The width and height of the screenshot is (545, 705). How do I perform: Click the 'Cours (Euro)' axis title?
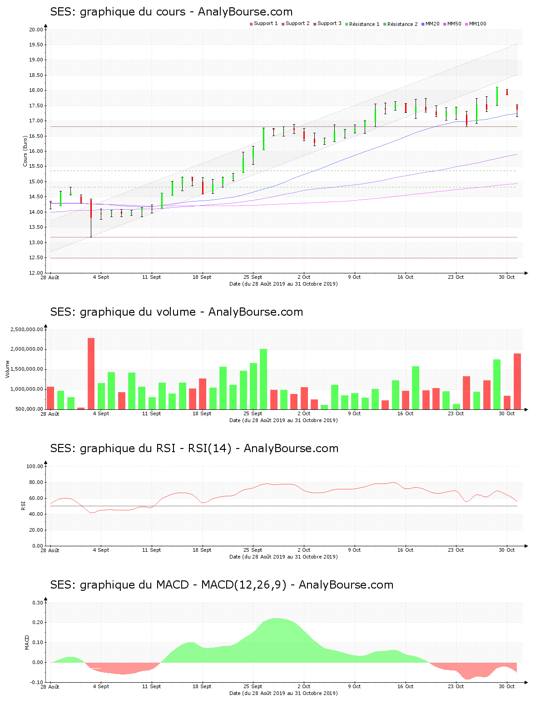point(25,151)
